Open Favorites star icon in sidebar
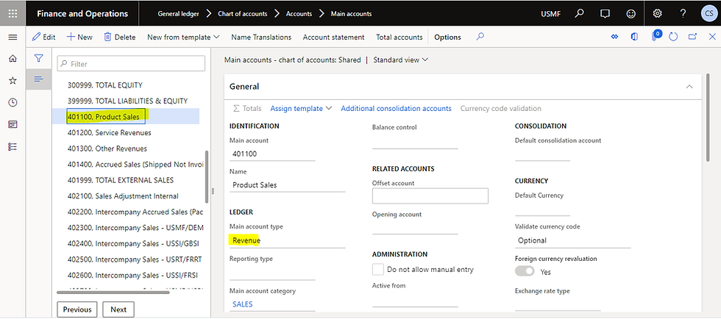The height and width of the screenshot is (319, 721). (x=13, y=80)
